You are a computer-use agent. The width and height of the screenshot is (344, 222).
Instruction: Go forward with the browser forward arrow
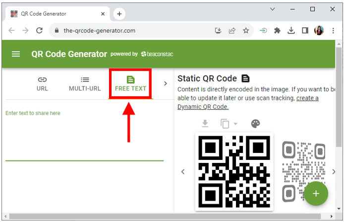click(25, 30)
